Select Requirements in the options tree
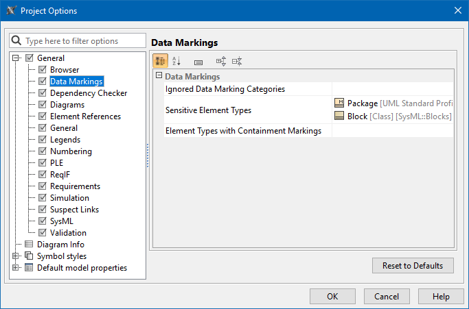469x309 pixels. pos(75,186)
